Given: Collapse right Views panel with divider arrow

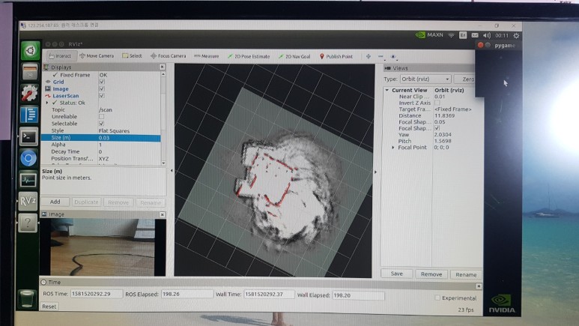Looking at the screenshot, I should coord(375,172).
